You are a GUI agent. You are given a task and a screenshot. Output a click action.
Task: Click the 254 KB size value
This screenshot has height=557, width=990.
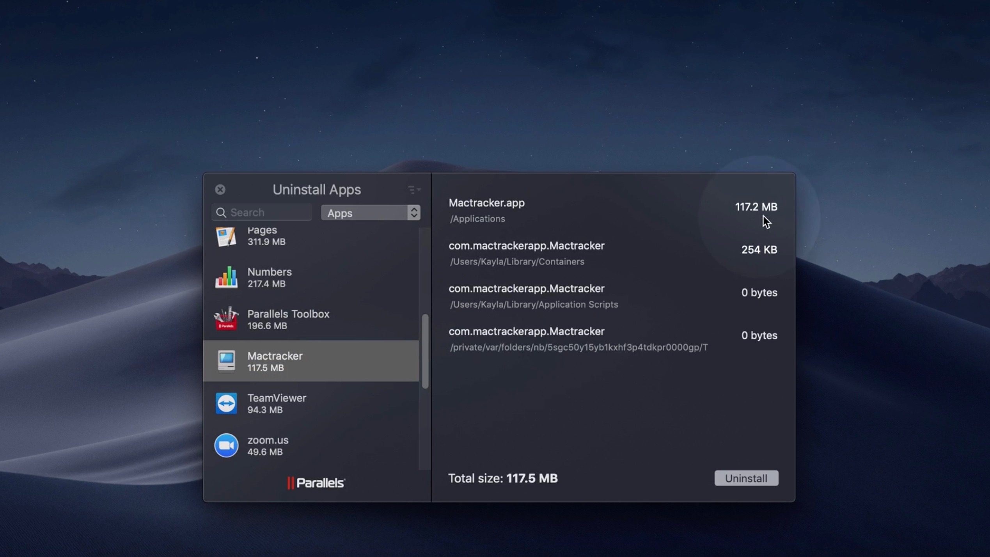point(759,250)
